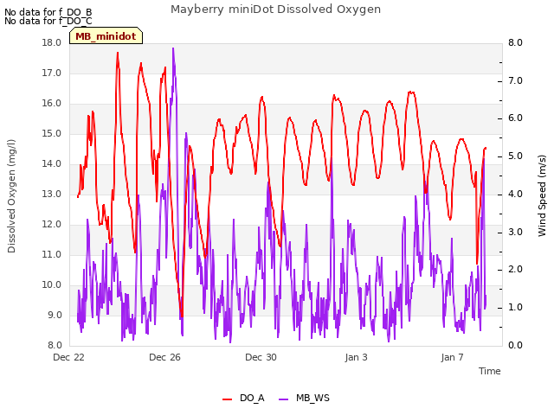554x415 pixels.
Task: Click the 14.0 left axis tick label
Action: pos(52,164)
